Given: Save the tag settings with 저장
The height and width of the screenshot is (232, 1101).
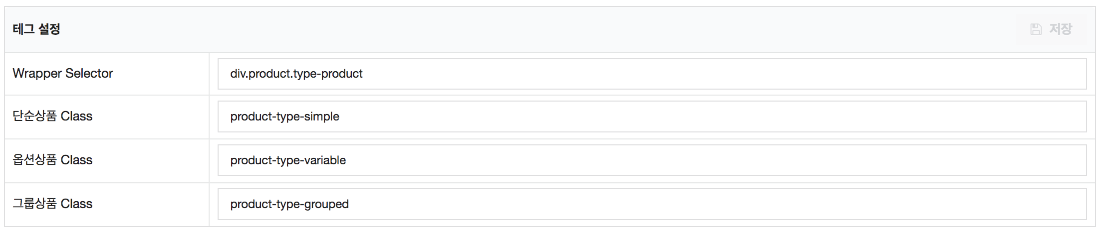Looking at the screenshot, I should point(1051,29).
